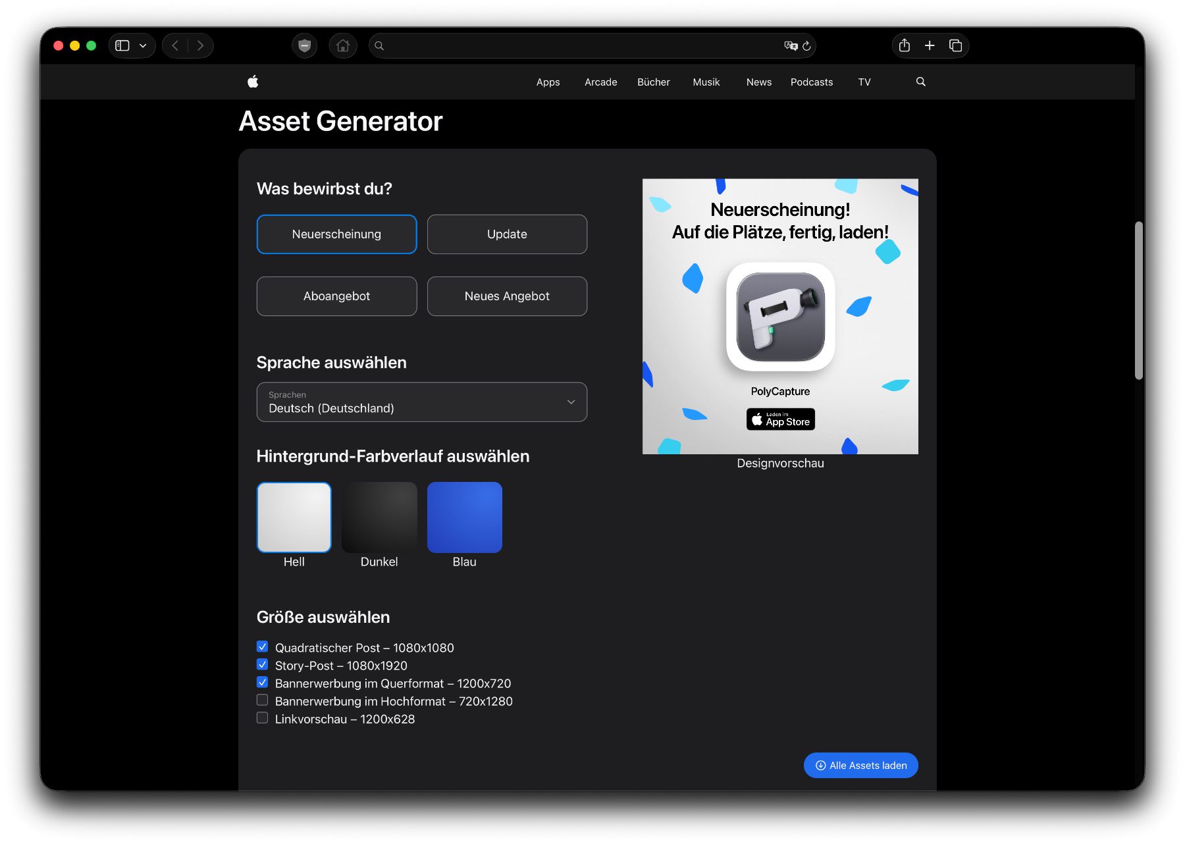Show tab overview icon
The image size is (1185, 844).
955,45
